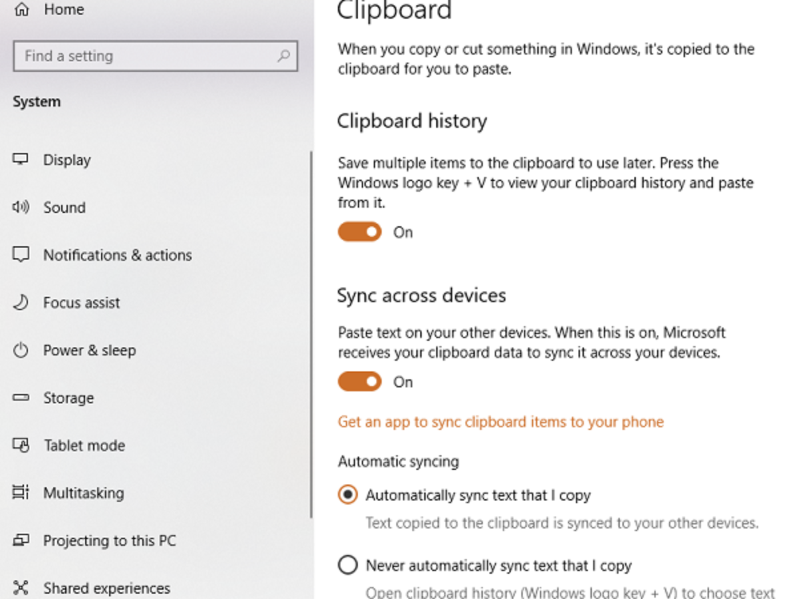This screenshot has width=798, height=599.
Task: Click the Home icon in the sidebar
Action: pyautogui.click(x=21, y=9)
